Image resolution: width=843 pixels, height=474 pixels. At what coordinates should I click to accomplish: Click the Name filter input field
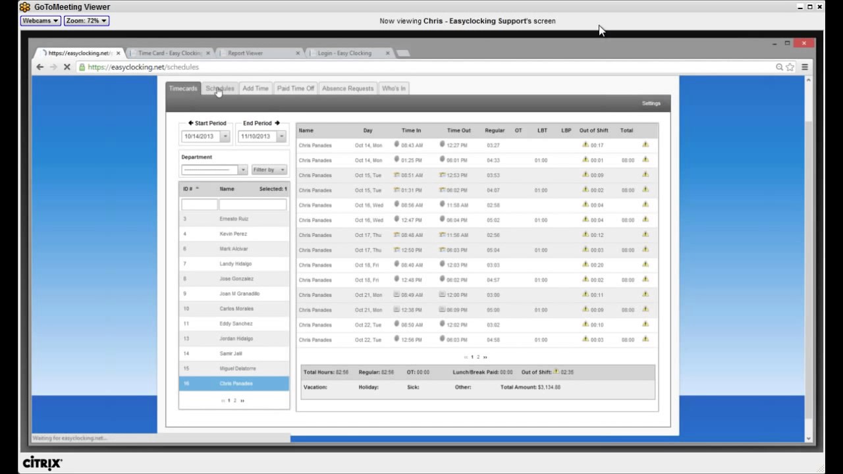(x=253, y=205)
